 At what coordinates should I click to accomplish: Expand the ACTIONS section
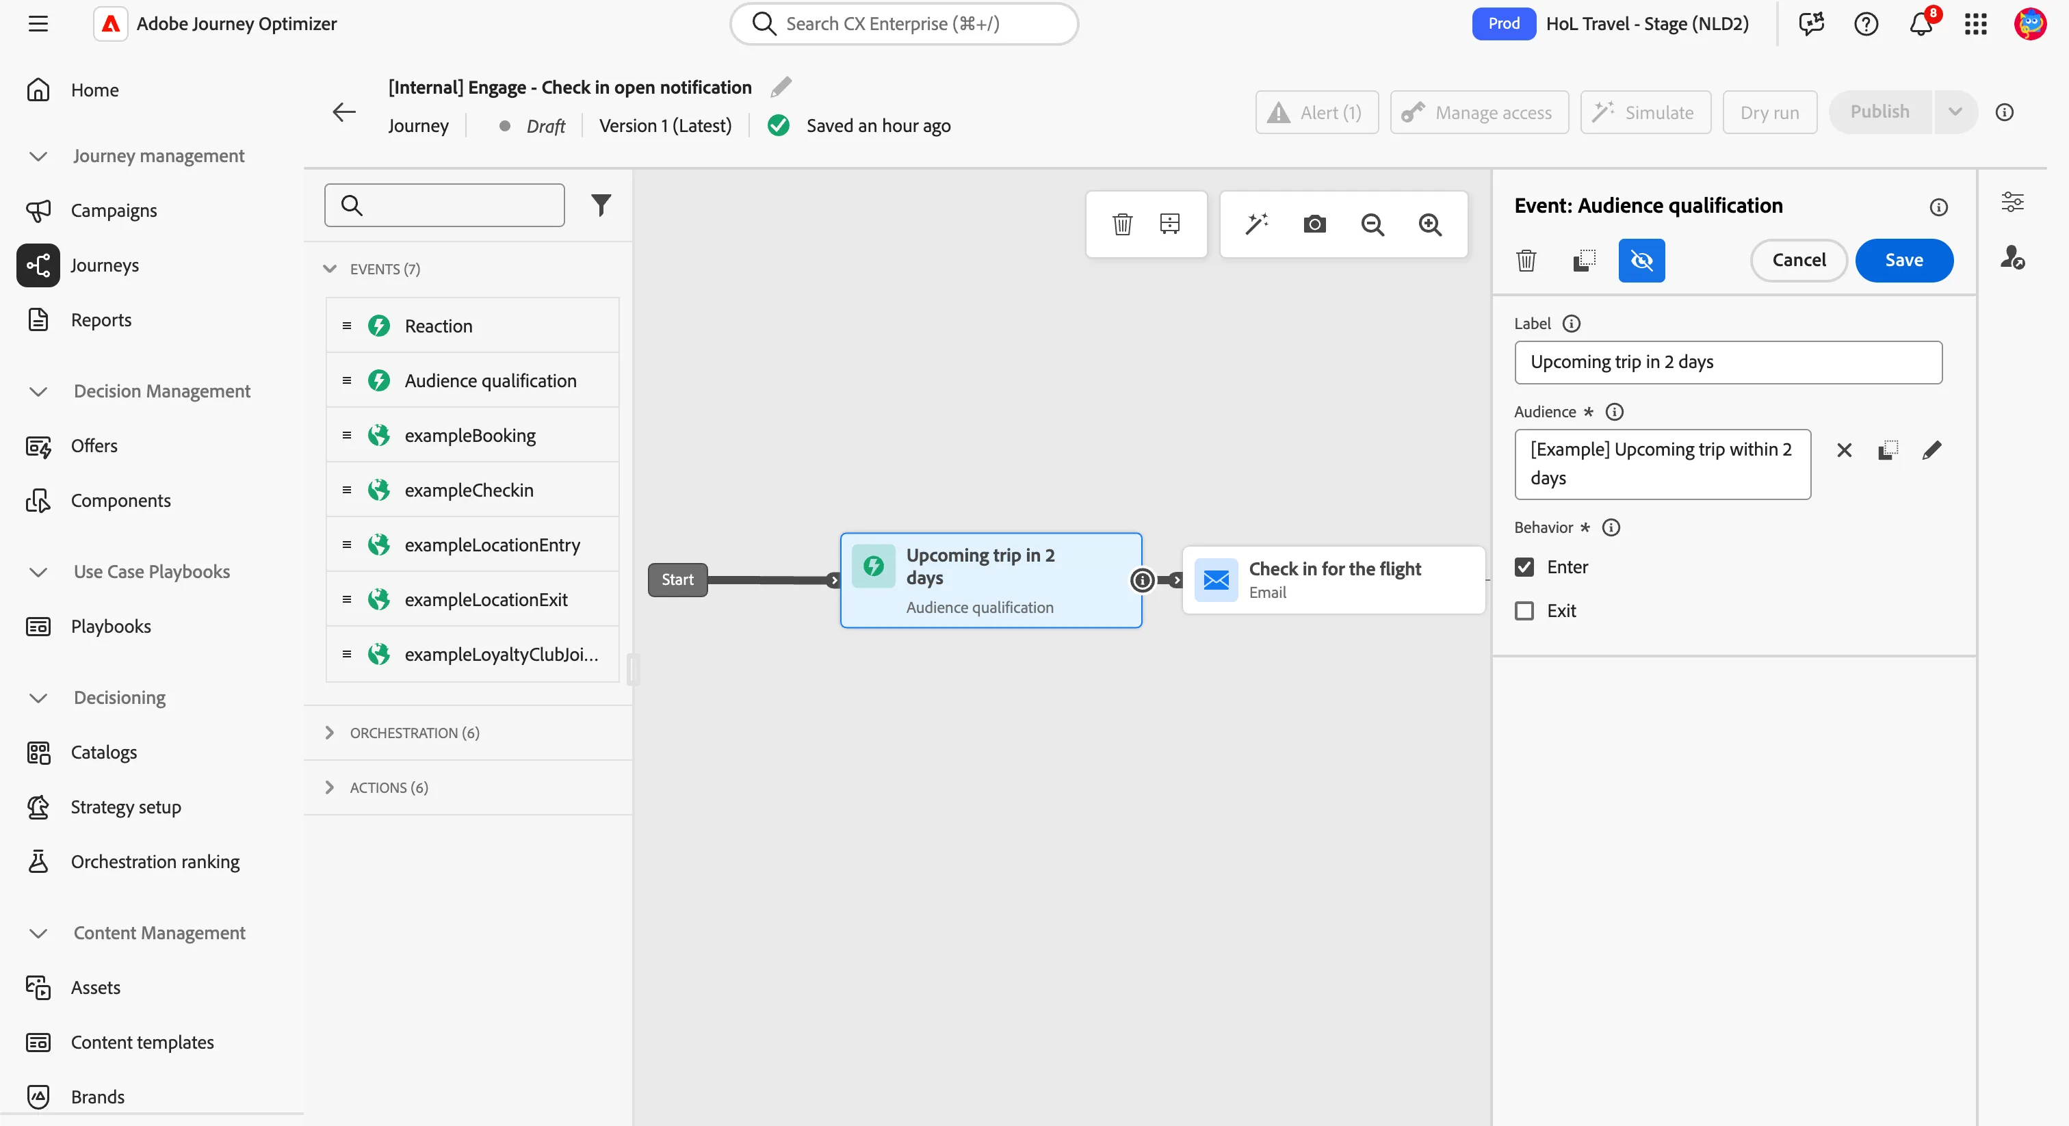(x=329, y=787)
